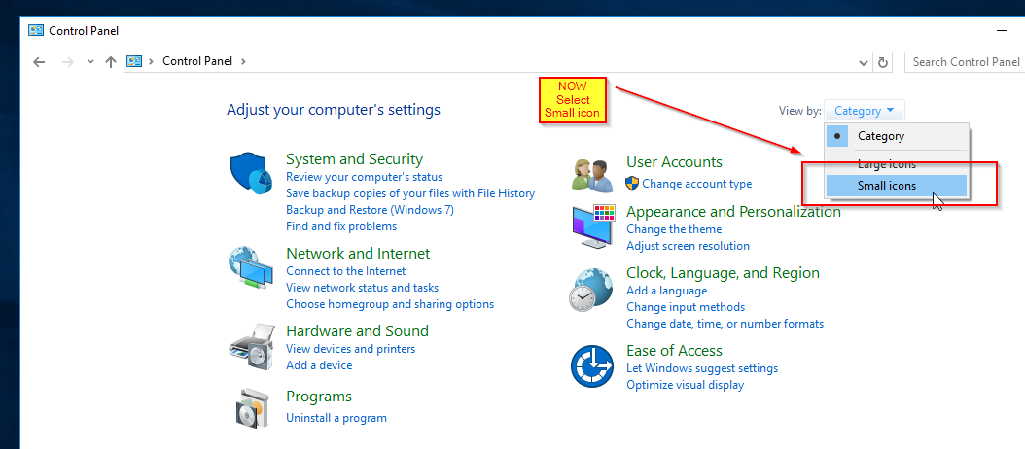The image size is (1025, 449).
Task: Open the User Accounts people icon
Action: tap(592, 175)
